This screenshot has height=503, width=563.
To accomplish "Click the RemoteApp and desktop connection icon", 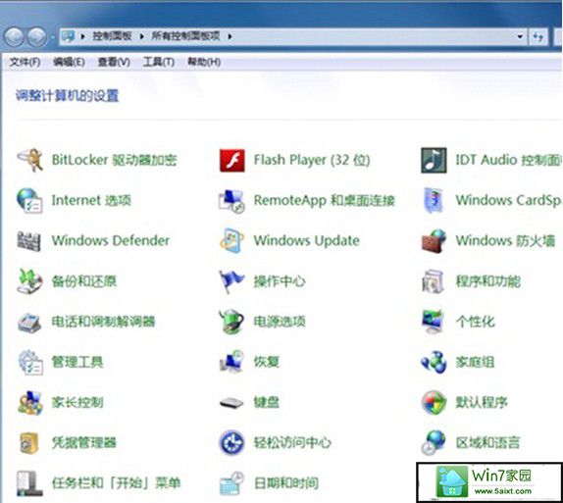I will tap(231, 201).
